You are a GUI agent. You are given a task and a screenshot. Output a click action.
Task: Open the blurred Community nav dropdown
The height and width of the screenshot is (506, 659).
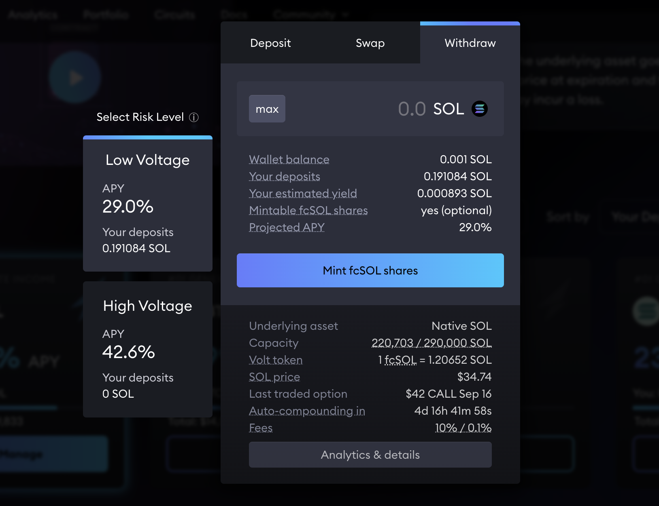point(310,15)
